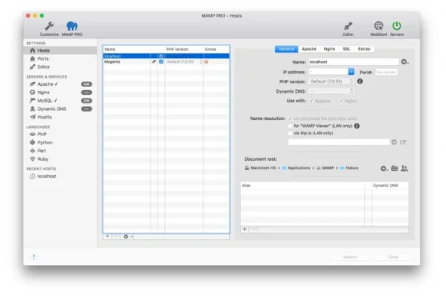Open recent host localhost in sidebar
Viewport: 446px width, 306px height.
47,176
